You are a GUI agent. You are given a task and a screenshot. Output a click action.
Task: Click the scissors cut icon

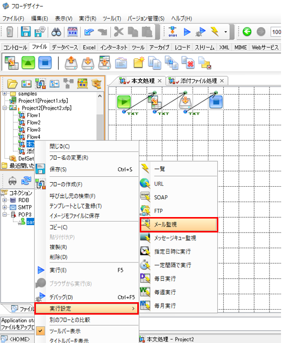(118, 32)
